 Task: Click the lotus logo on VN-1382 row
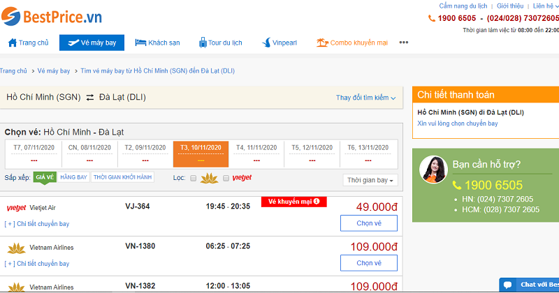click(16, 287)
